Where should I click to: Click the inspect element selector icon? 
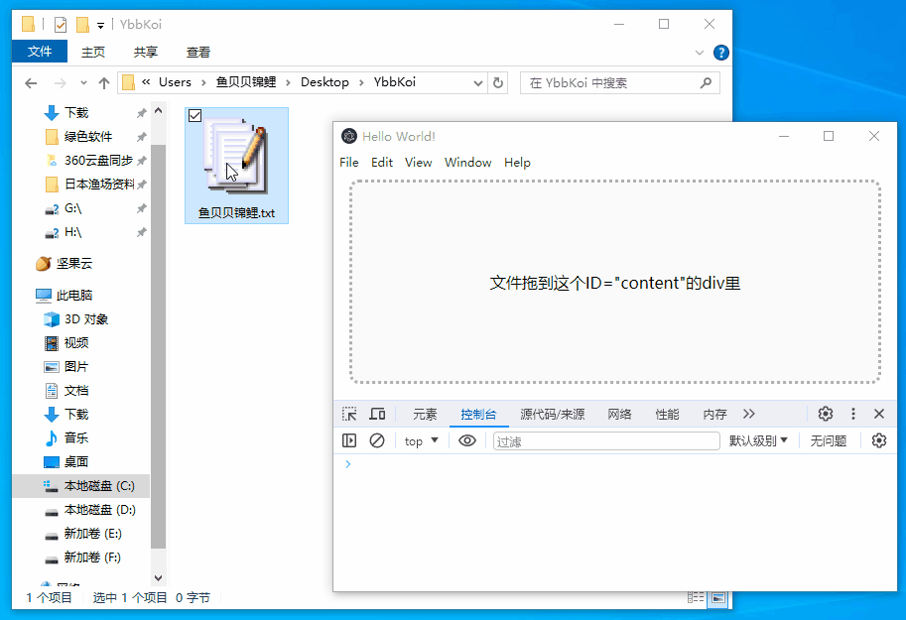349,414
